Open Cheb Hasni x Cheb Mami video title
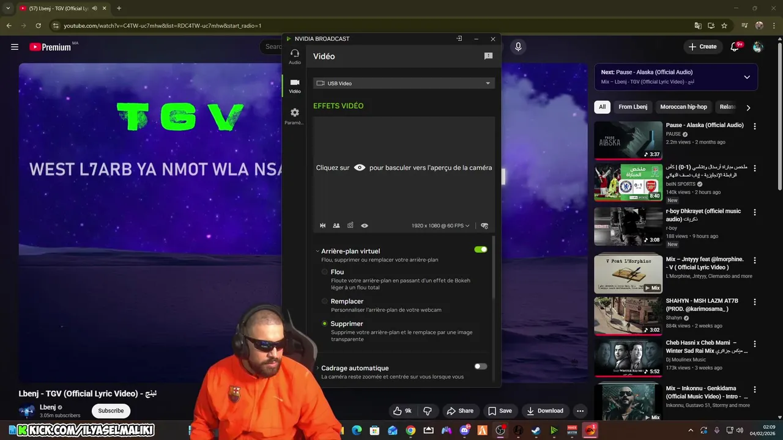The height and width of the screenshot is (440, 783). 707,346
